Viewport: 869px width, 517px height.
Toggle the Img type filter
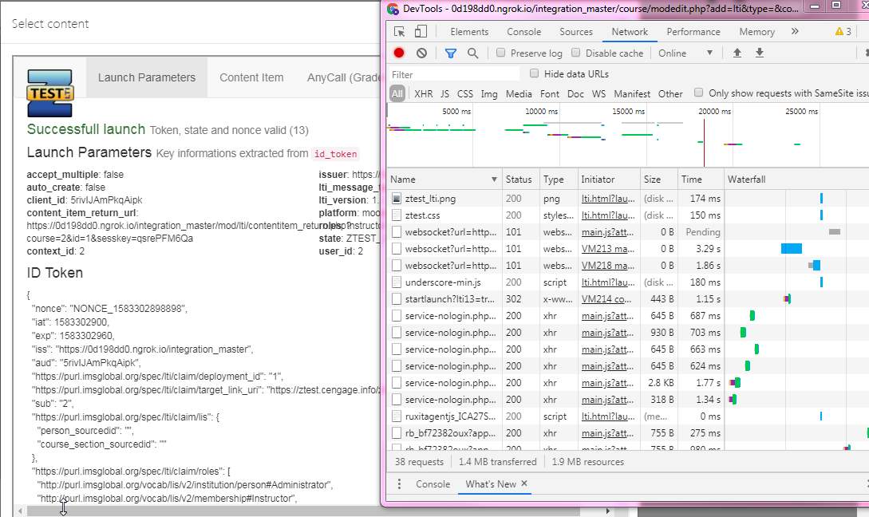(489, 93)
